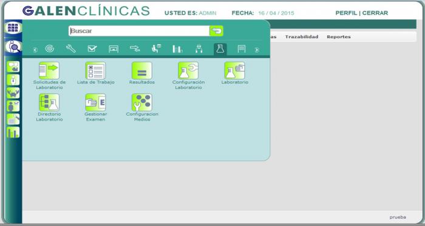The width and height of the screenshot is (425, 226).
Task: Select the checkmark envelope category icon
Action: (92, 49)
